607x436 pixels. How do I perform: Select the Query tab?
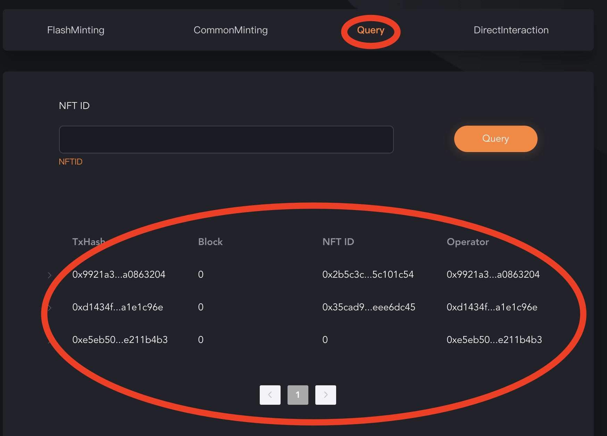click(371, 30)
